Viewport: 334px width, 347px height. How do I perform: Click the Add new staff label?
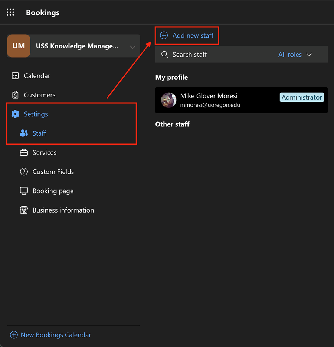193,35
